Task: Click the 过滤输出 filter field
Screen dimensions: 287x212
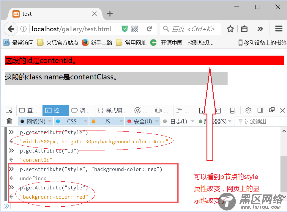Action: click(261, 121)
